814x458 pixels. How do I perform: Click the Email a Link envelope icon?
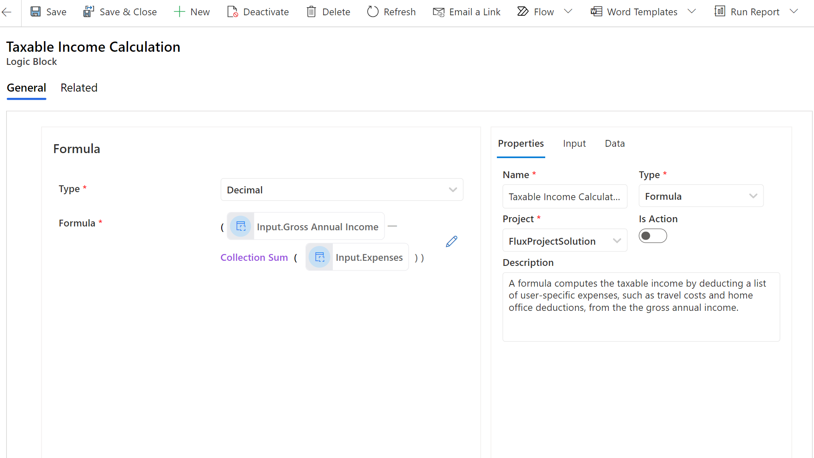pos(438,12)
